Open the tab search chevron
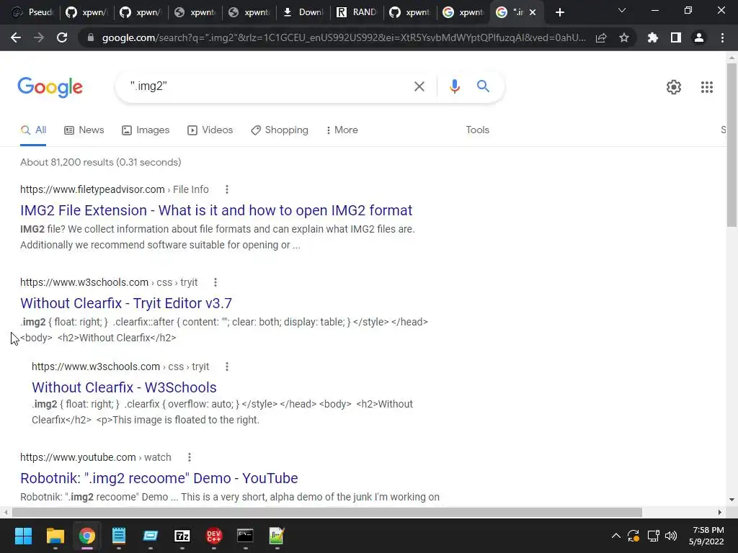738x553 pixels. (622, 10)
